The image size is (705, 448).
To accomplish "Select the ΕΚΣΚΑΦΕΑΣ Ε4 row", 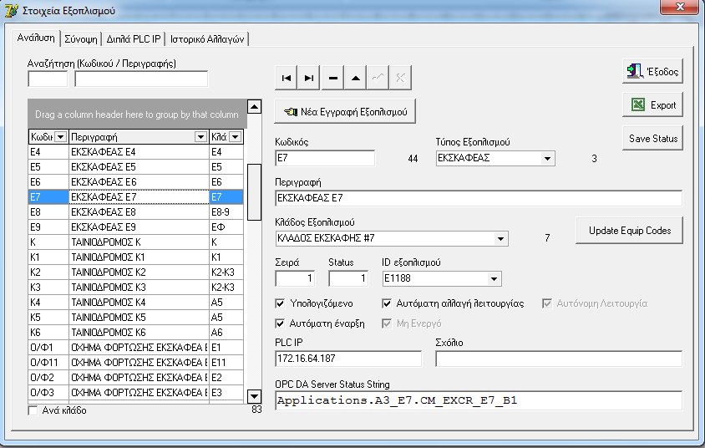I will tap(136, 152).
